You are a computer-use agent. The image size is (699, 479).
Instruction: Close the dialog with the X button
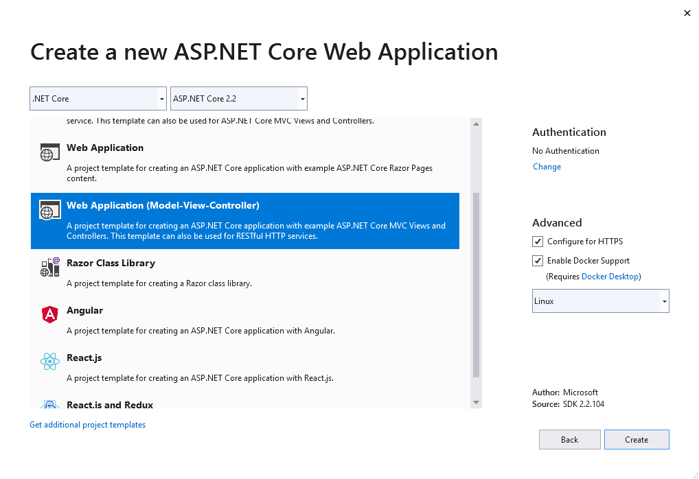[x=687, y=13]
